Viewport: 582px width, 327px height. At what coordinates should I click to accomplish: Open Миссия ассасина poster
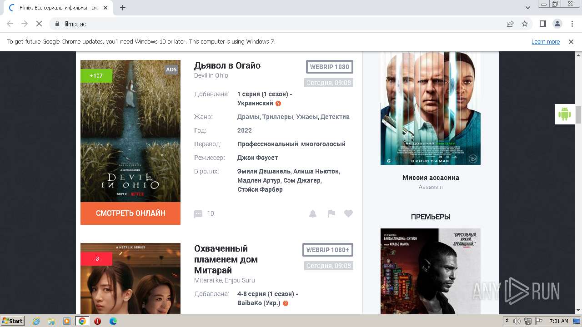431,108
